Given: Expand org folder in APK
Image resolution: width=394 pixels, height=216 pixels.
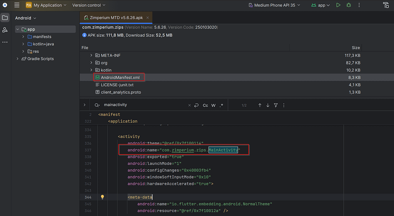Looking at the screenshot, I should tap(91, 63).
